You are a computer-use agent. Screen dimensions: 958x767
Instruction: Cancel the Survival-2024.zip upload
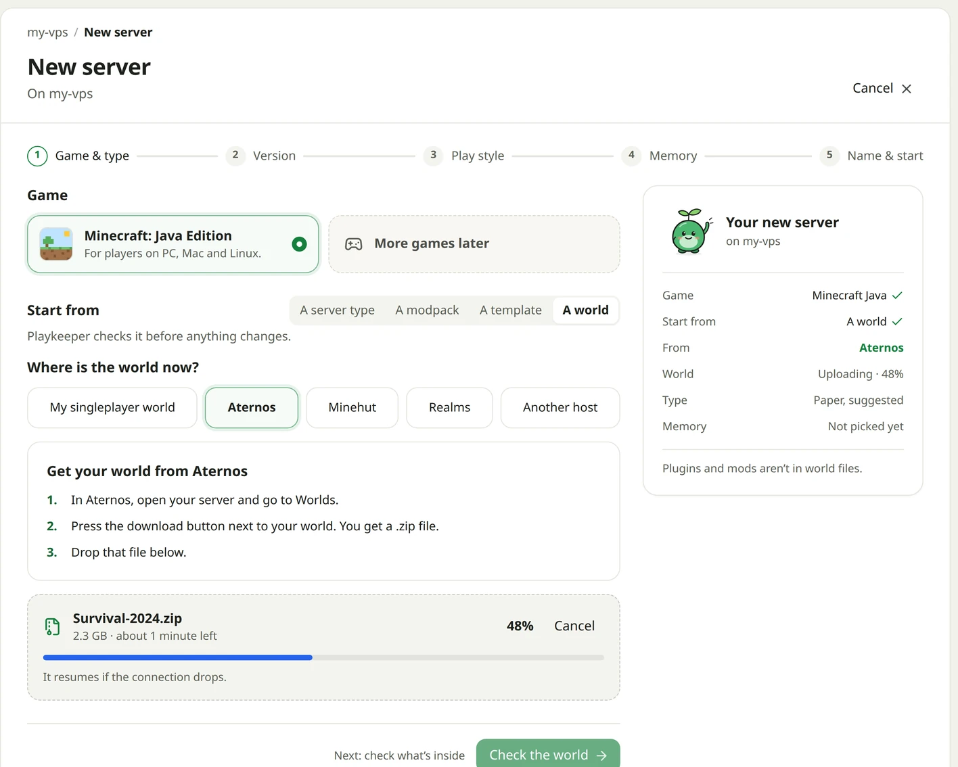[x=574, y=626]
